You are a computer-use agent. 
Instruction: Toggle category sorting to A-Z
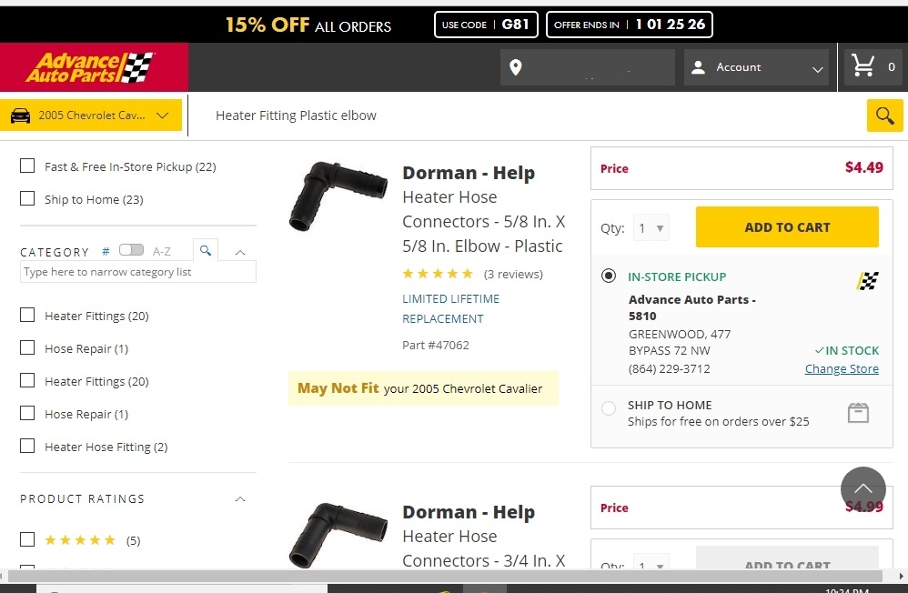point(131,250)
